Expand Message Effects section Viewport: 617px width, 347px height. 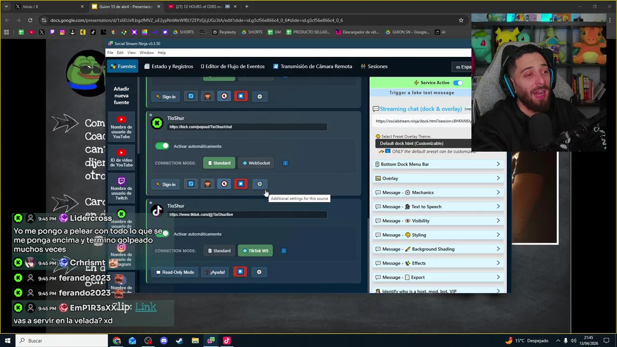(x=438, y=263)
